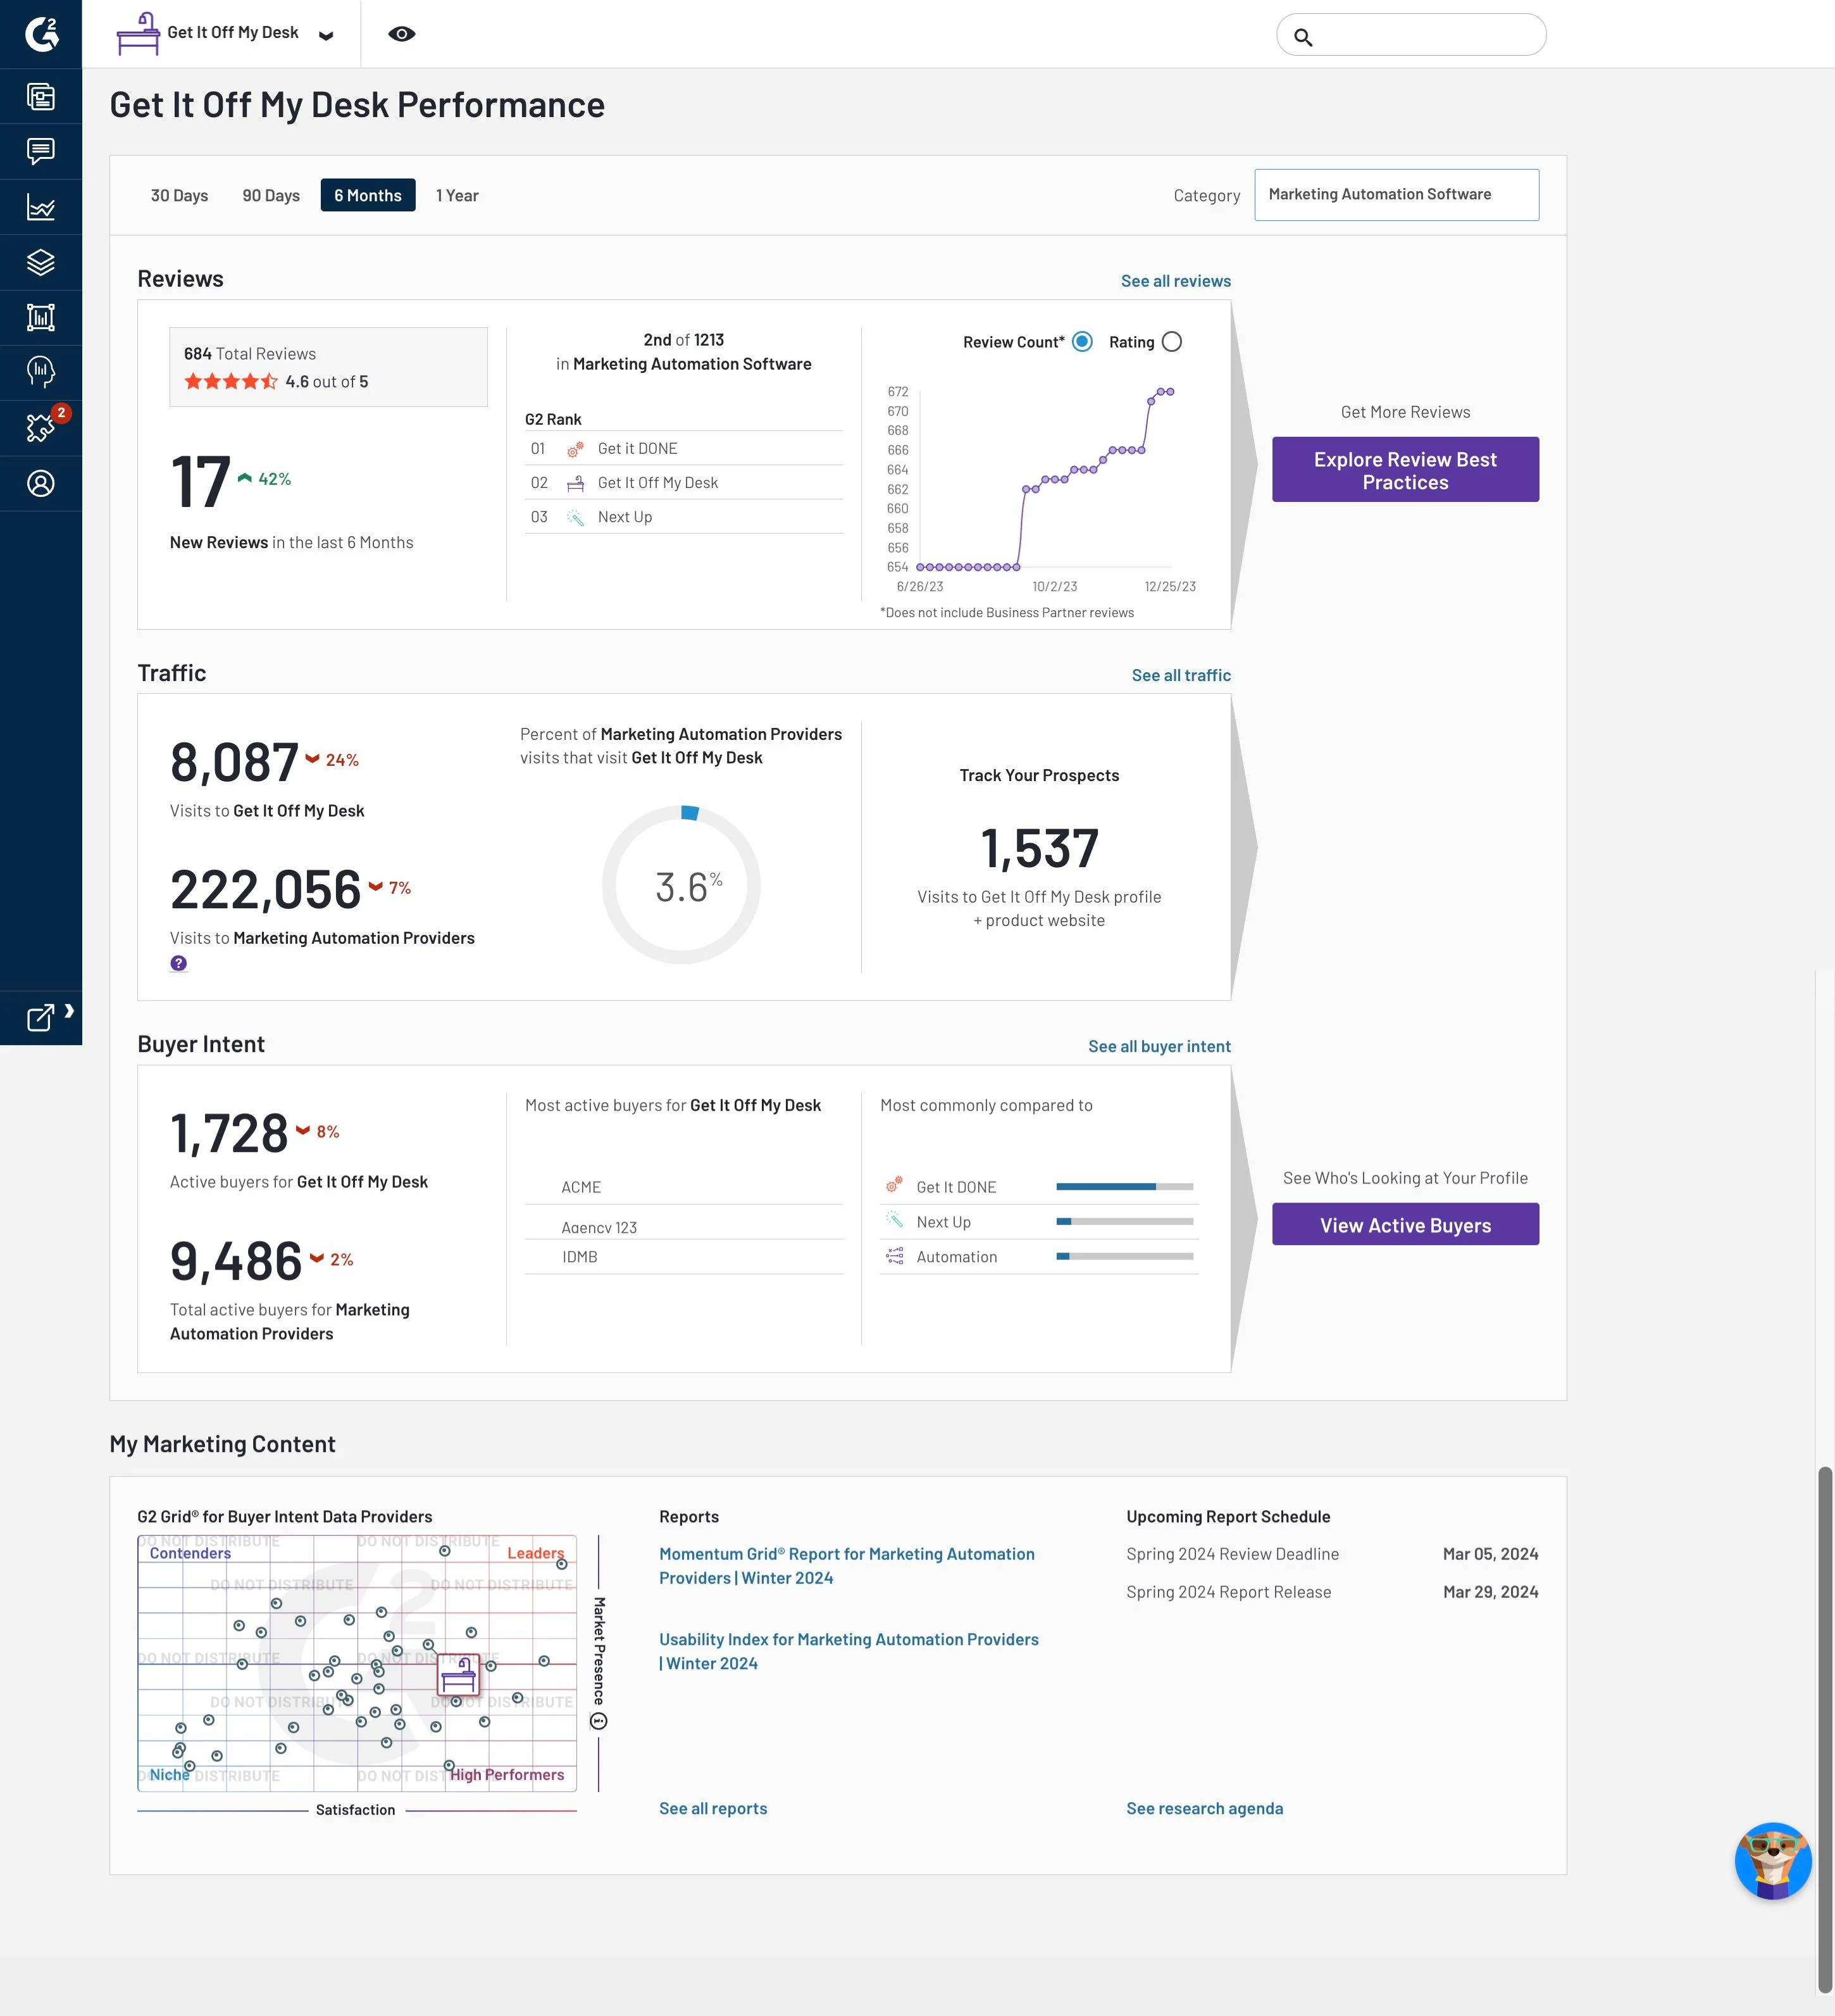Click the magnifier search icon
This screenshot has height=2016, width=1835.
[x=1303, y=38]
